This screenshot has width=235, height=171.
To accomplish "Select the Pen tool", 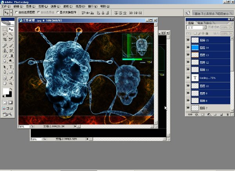I will click(5, 72).
